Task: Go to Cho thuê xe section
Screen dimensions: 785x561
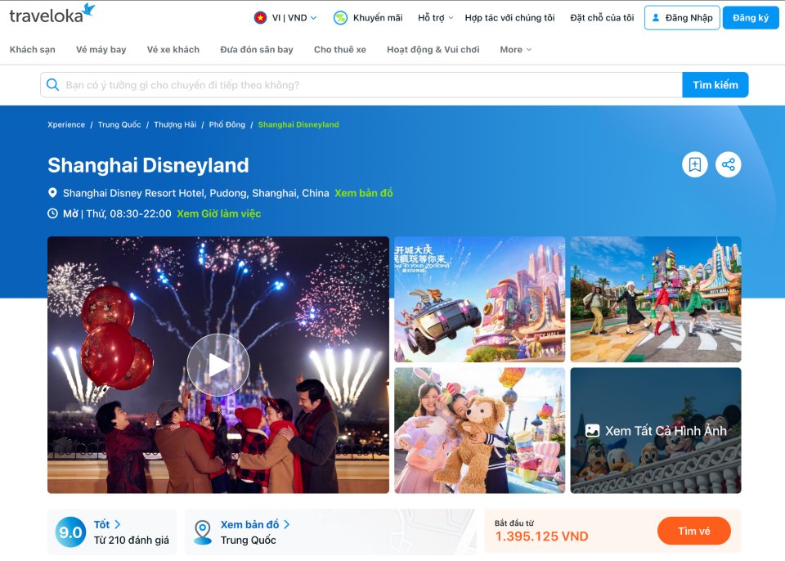Action: pyautogui.click(x=340, y=50)
